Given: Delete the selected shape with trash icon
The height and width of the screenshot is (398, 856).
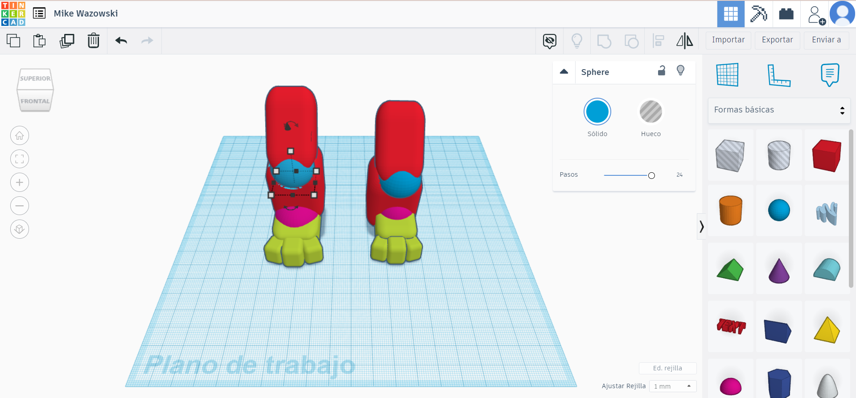Looking at the screenshot, I should click(94, 41).
